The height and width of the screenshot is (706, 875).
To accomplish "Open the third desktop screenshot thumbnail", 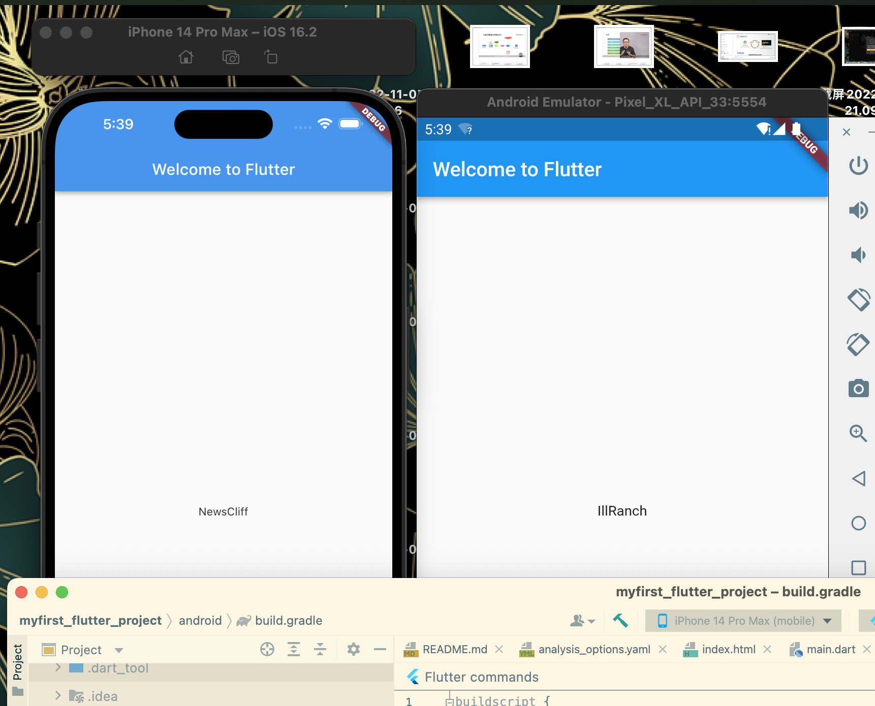I will coord(747,46).
